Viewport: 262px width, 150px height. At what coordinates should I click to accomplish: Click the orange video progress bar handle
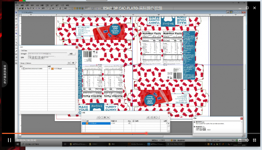(146, 133)
